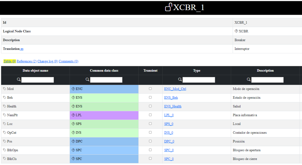Check the Transient box in BlkCls row

pyautogui.click(x=150, y=159)
